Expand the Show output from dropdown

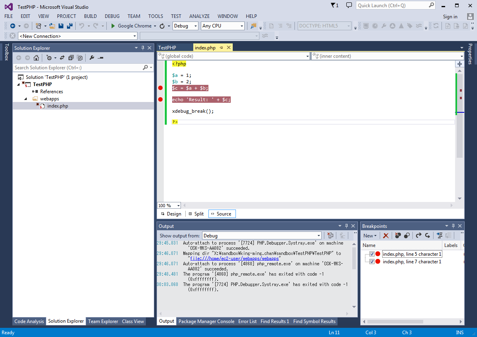318,235
